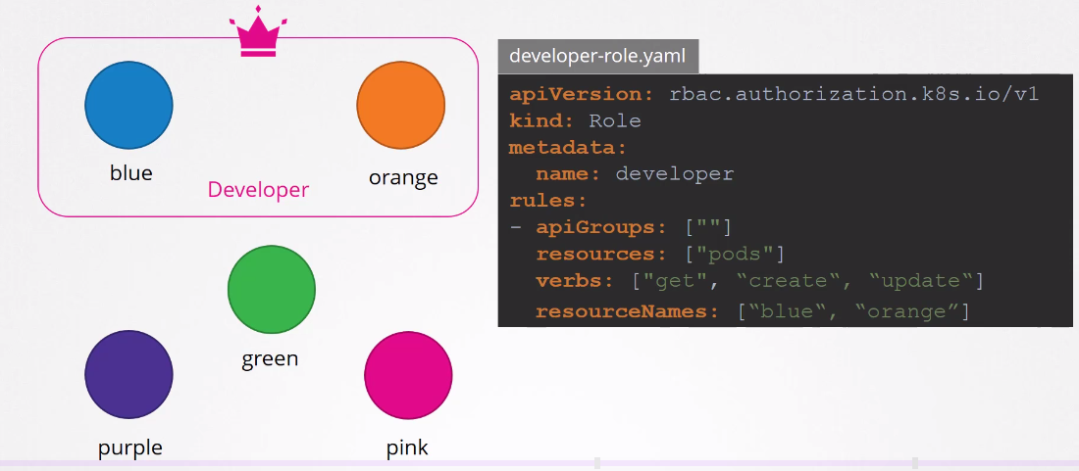Click the pink Developer role label
This screenshot has height=471, width=1079.
point(258,190)
